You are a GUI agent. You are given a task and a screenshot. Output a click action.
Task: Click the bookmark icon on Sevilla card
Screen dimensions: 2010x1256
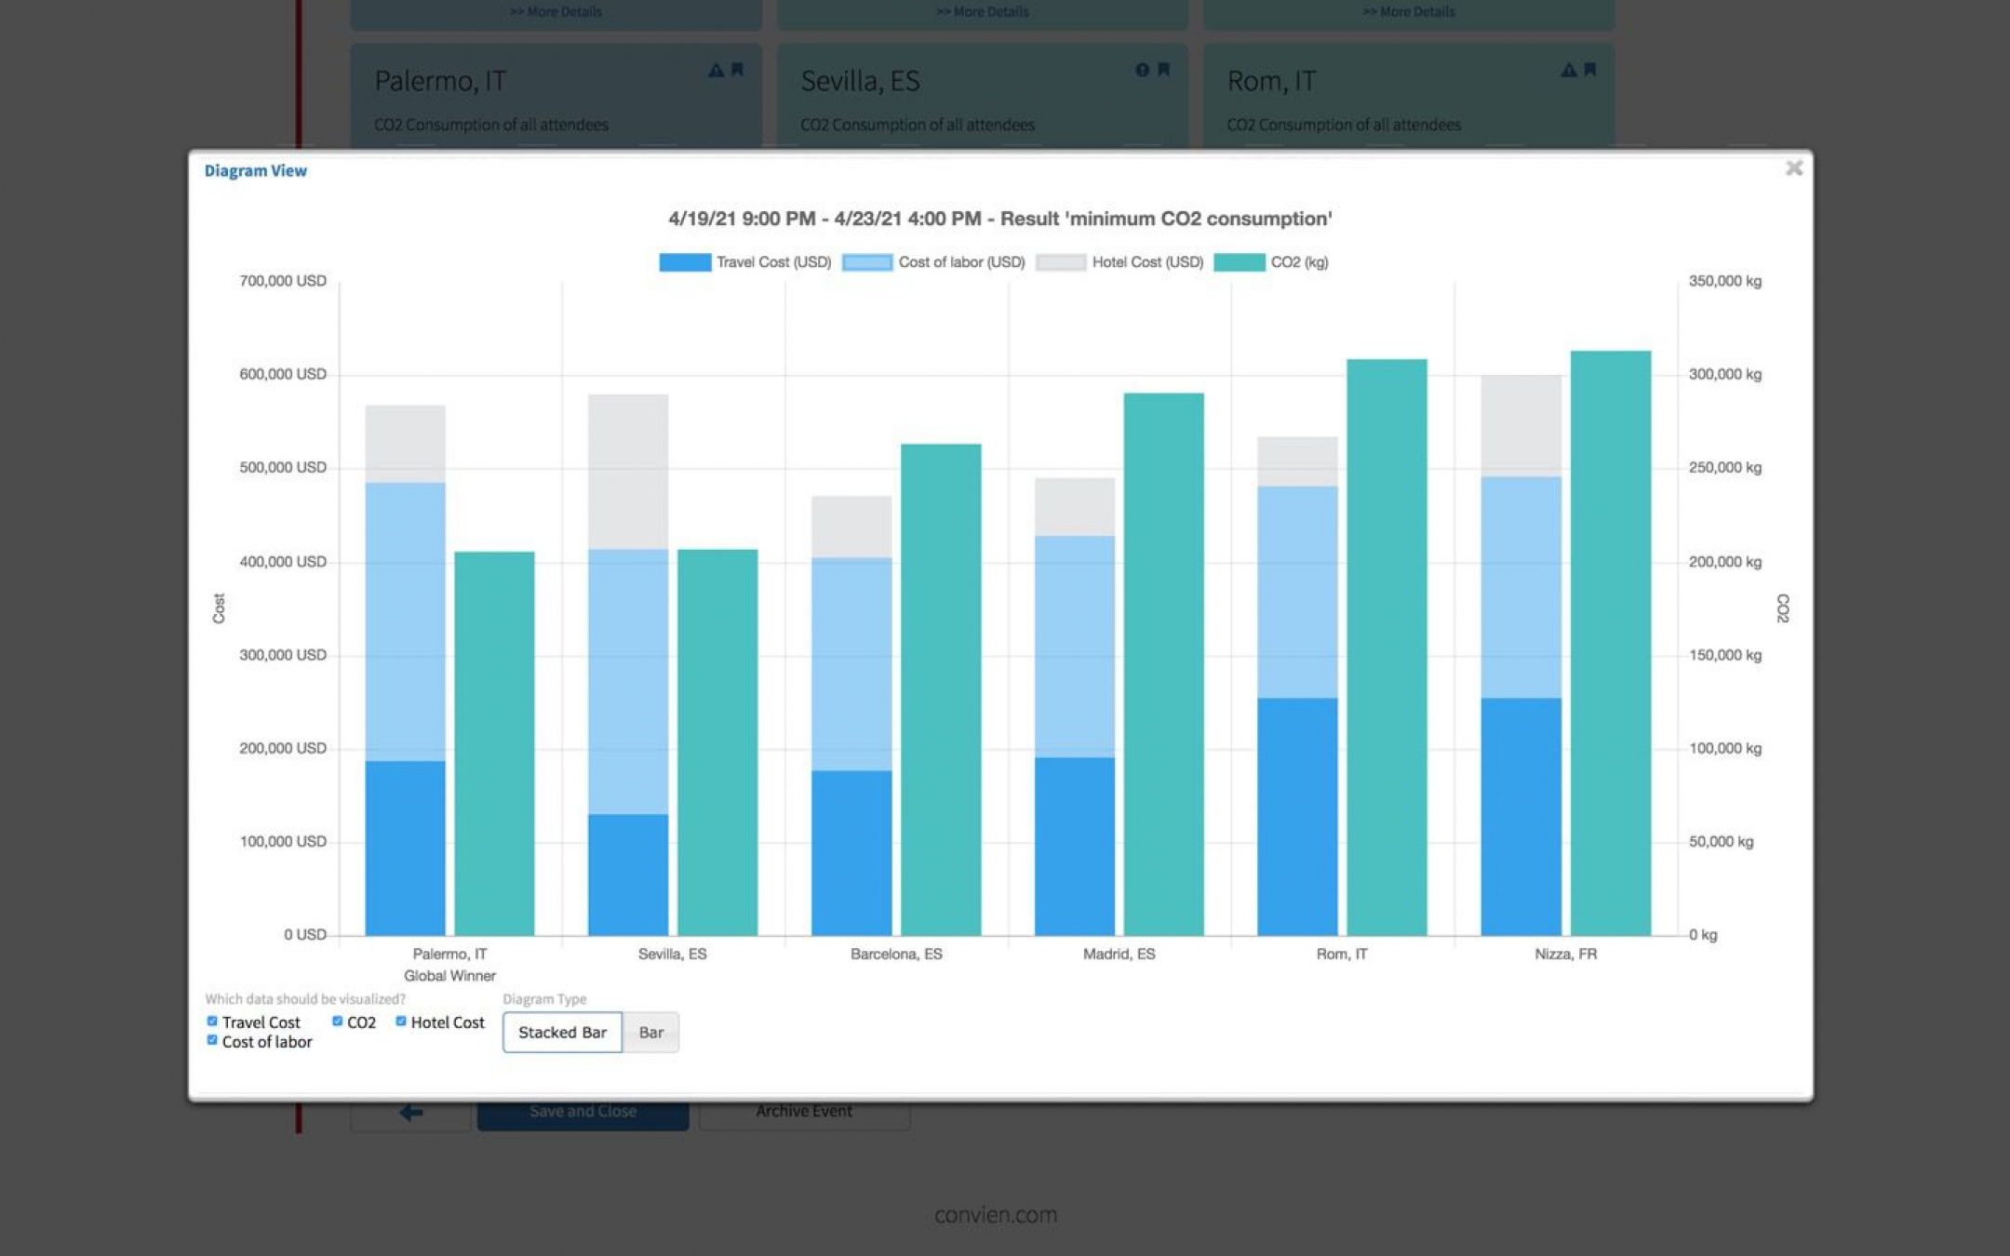coord(1163,70)
